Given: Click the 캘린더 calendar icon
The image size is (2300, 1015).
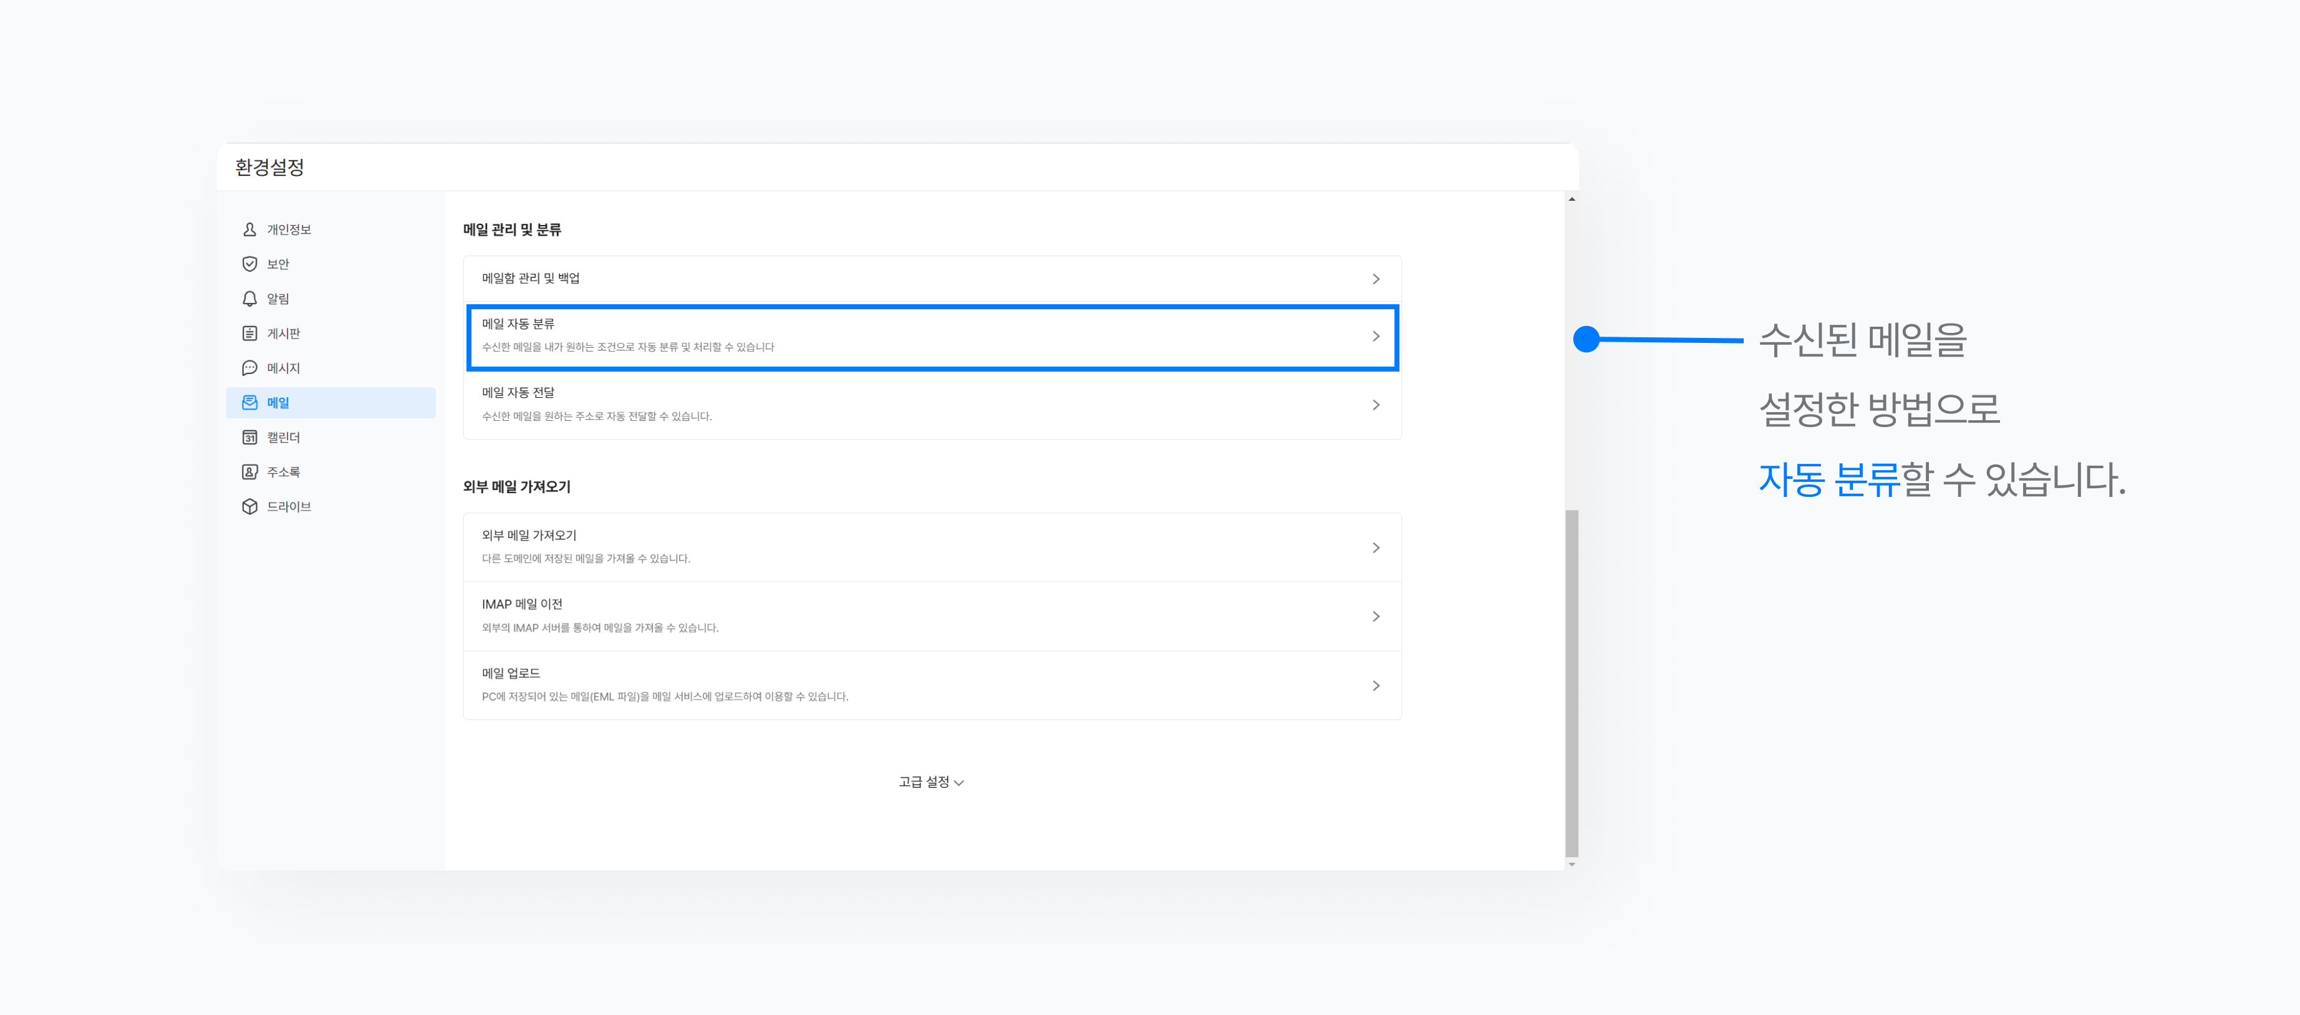Looking at the screenshot, I should click(x=250, y=438).
